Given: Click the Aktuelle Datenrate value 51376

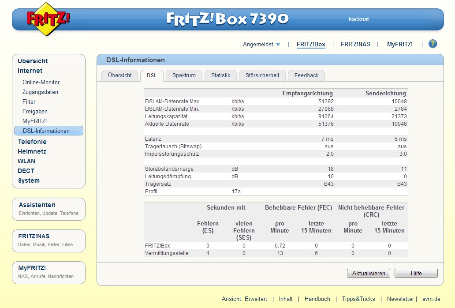Looking at the screenshot, I should click(326, 124).
